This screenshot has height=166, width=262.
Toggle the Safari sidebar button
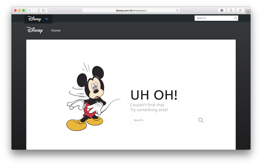tap(44, 10)
